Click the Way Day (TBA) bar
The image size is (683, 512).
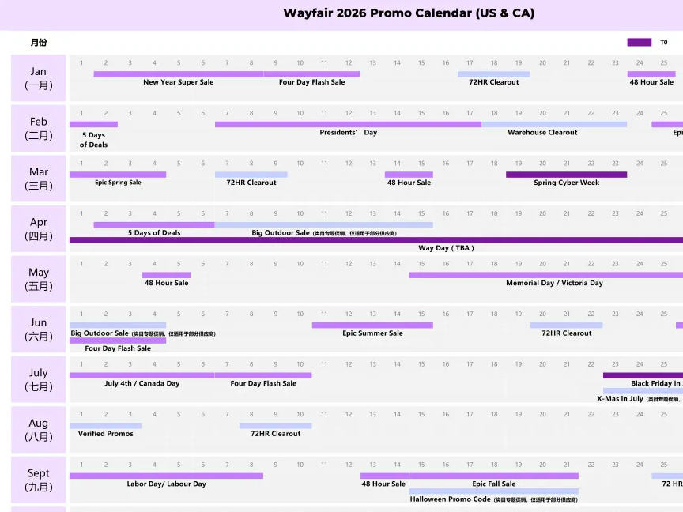click(376, 240)
